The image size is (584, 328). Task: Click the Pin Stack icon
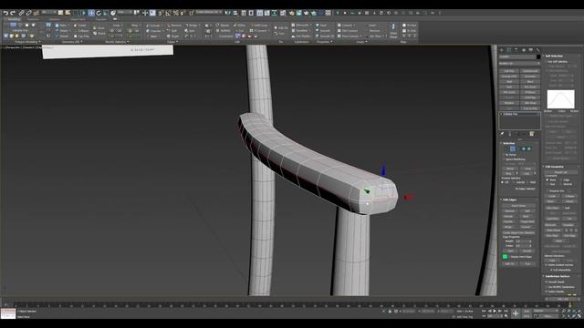[502, 134]
